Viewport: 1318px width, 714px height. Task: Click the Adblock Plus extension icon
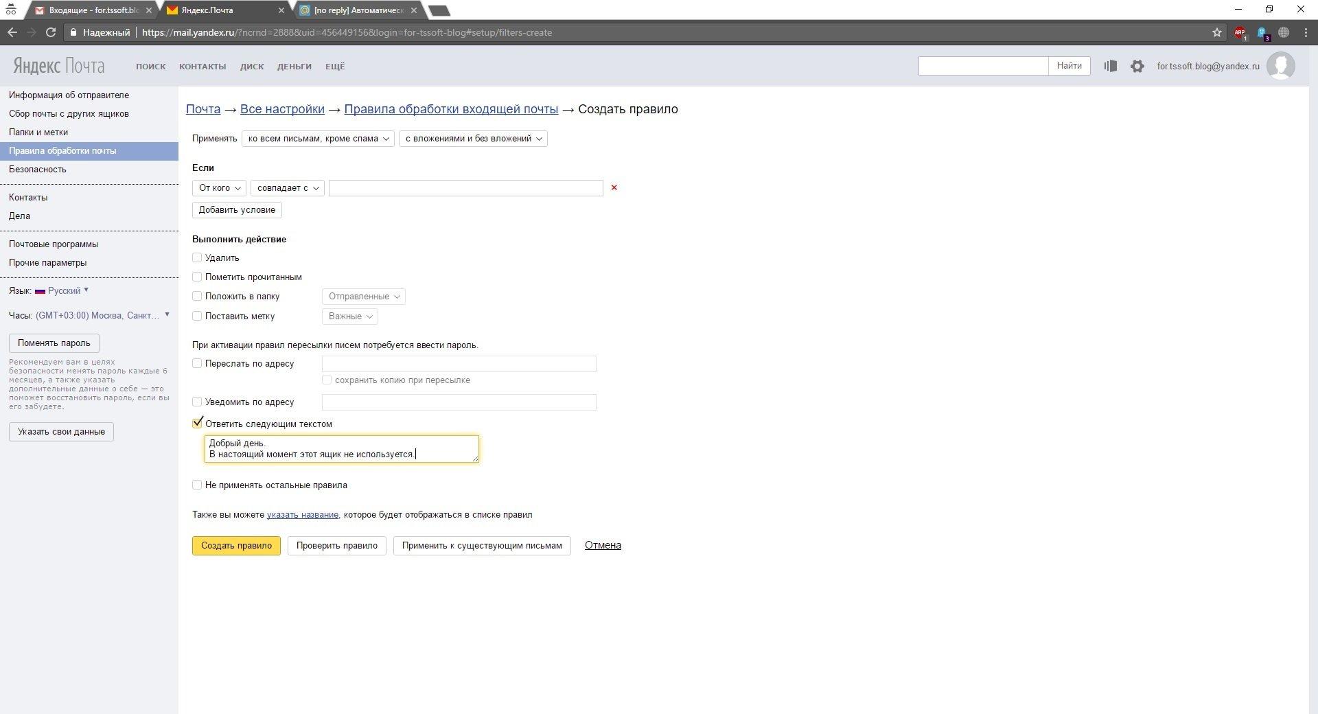tap(1239, 32)
